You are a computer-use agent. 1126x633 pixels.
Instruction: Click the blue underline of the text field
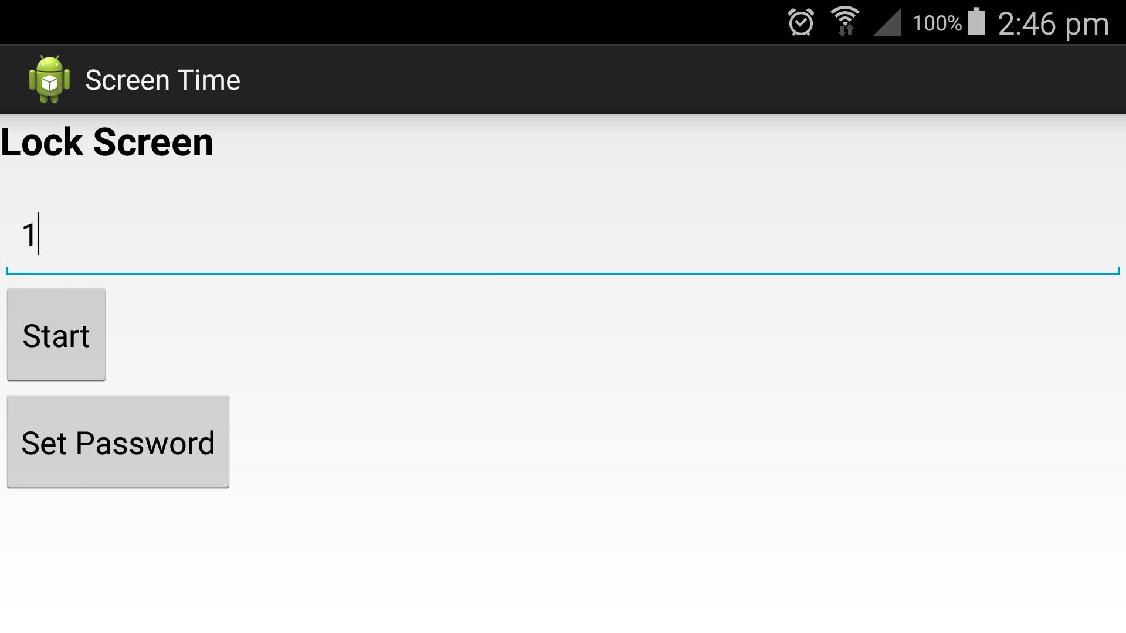[x=563, y=273]
